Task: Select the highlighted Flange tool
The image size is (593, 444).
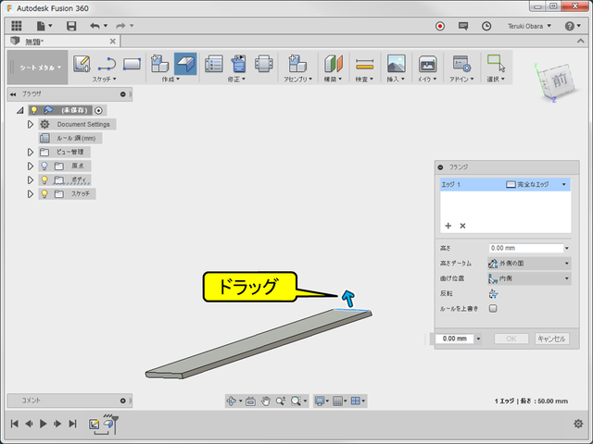Action: [185, 64]
